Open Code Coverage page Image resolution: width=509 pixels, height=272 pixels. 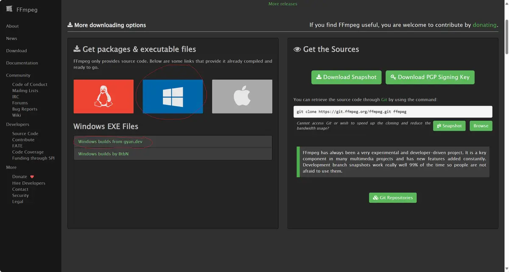tap(28, 152)
